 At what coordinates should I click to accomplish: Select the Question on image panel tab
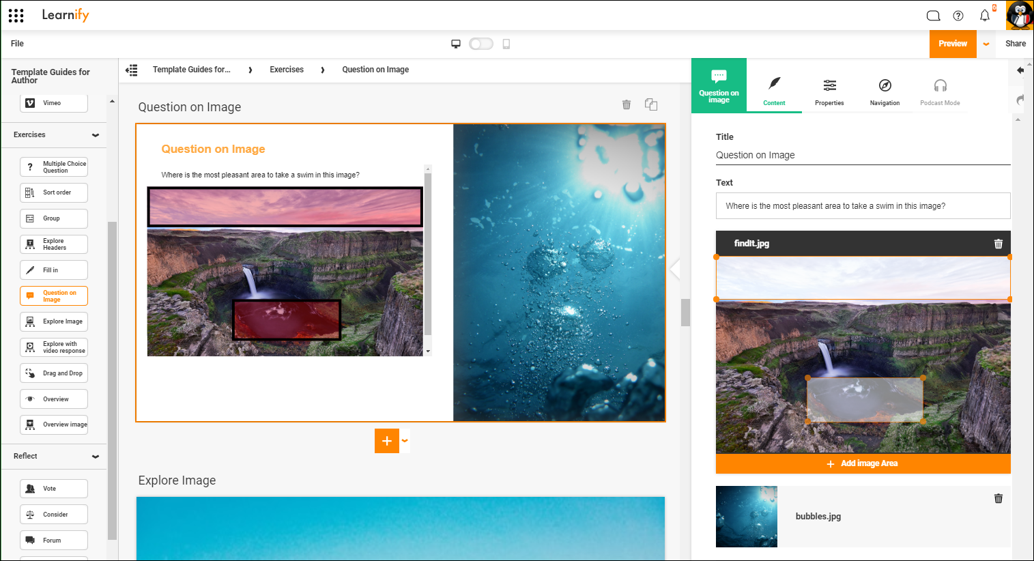719,86
